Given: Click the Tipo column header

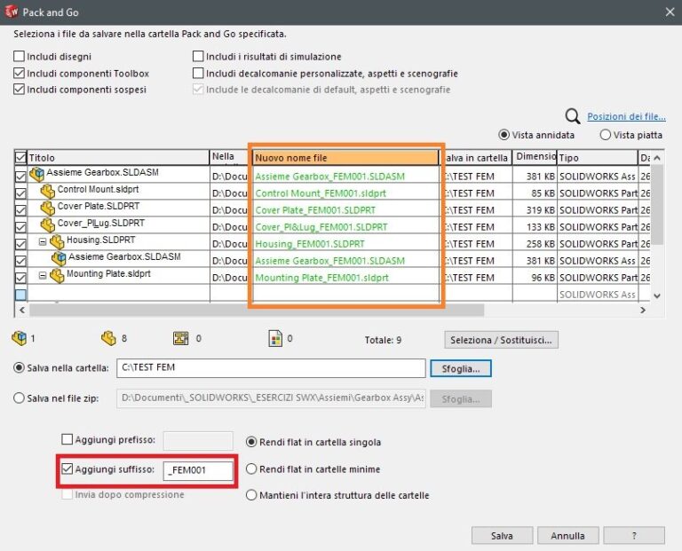Looking at the screenshot, I should pyautogui.click(x=597, y=157).
